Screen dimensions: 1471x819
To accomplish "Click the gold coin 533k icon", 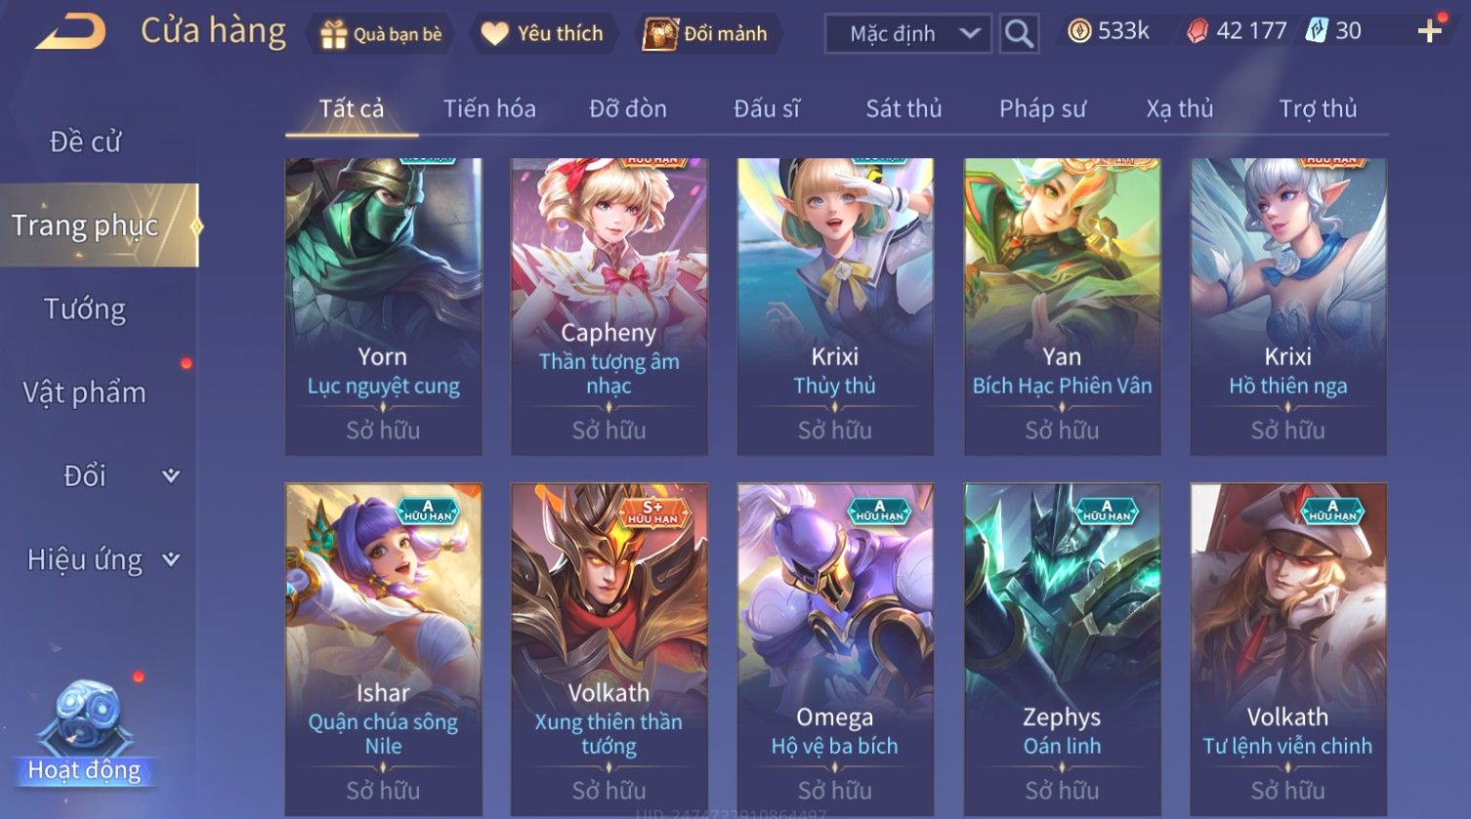I will click(x=1078, y=32).
